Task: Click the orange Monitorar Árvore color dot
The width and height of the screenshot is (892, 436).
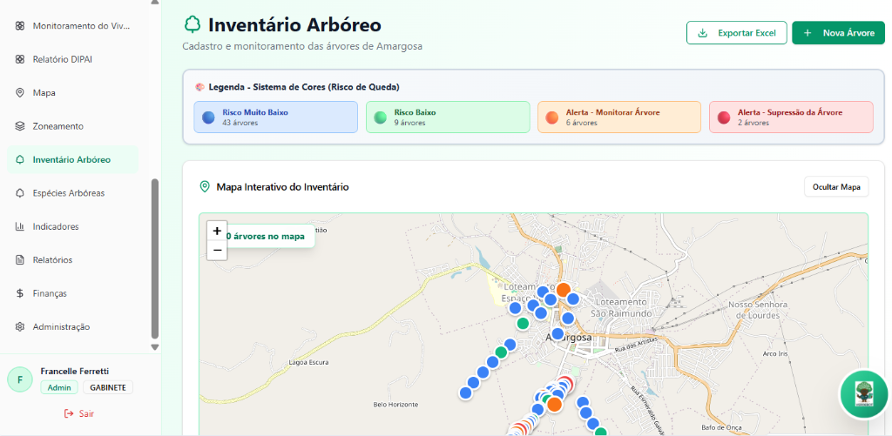Action: [552, 117]
